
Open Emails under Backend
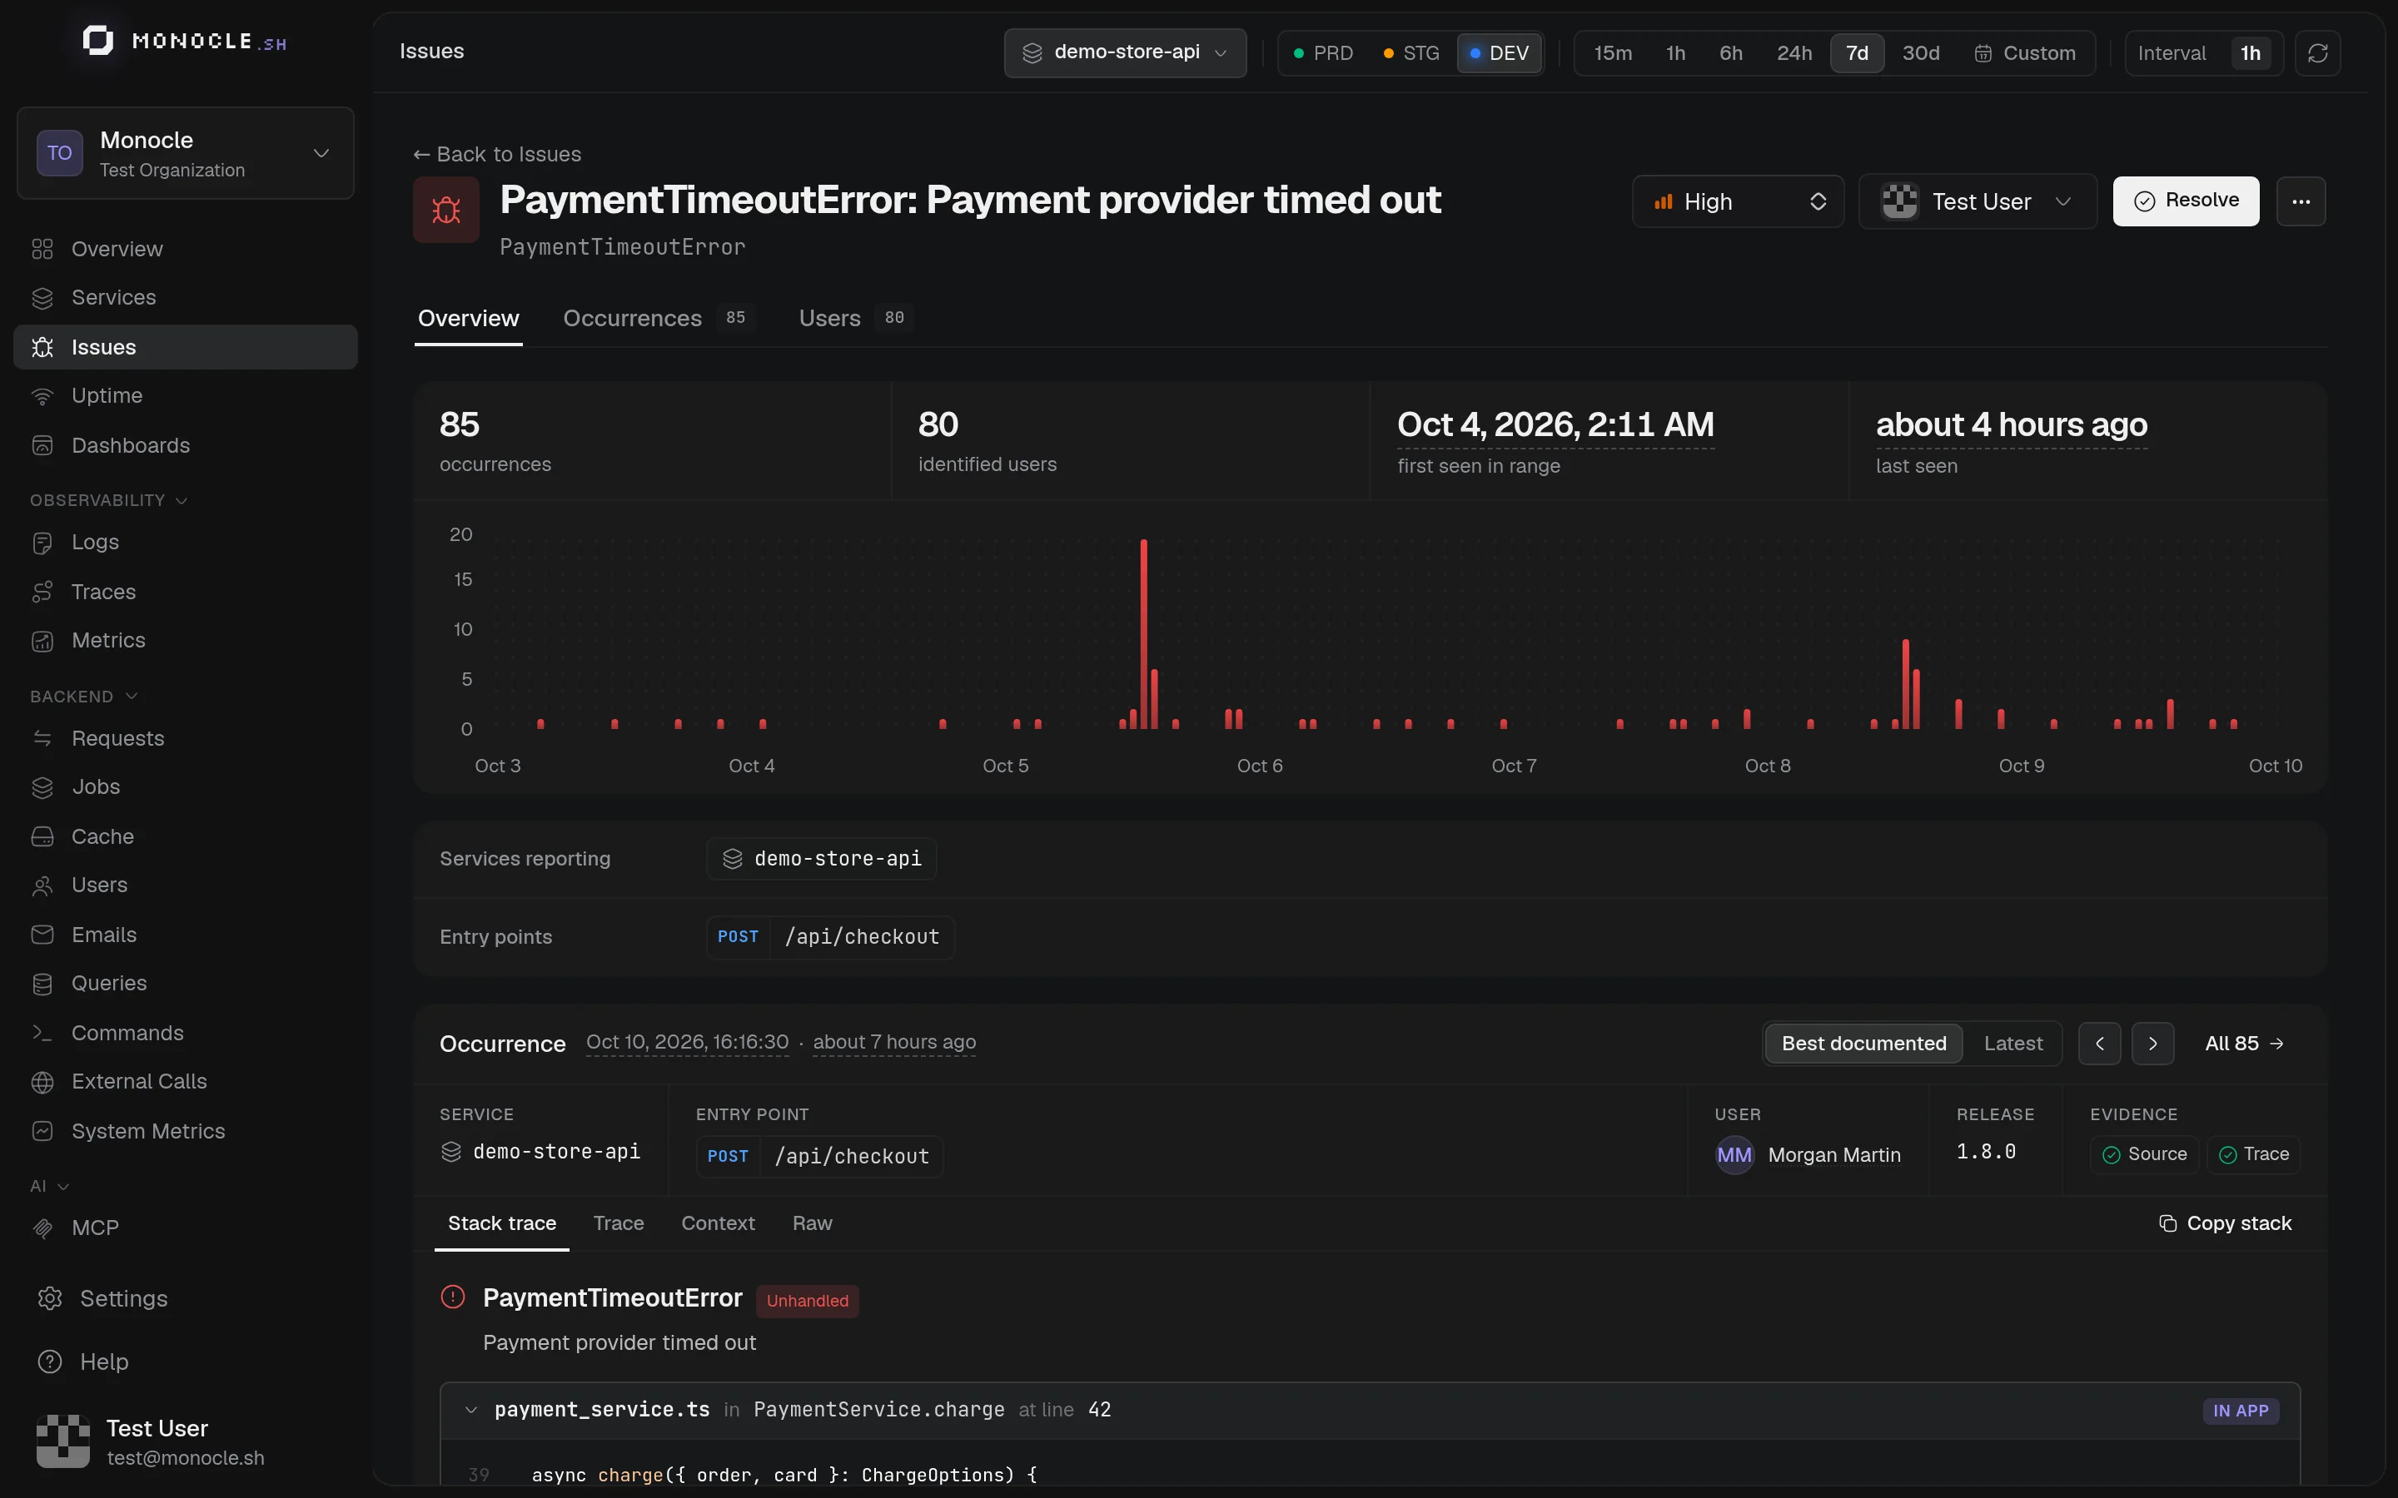[186, 935]
